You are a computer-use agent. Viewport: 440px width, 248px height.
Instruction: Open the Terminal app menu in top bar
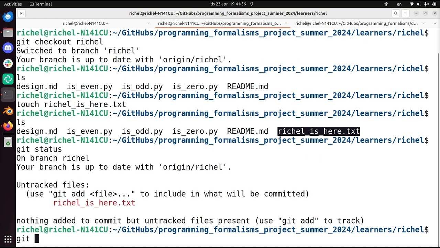pyautogui.click(x=41, y=4)
